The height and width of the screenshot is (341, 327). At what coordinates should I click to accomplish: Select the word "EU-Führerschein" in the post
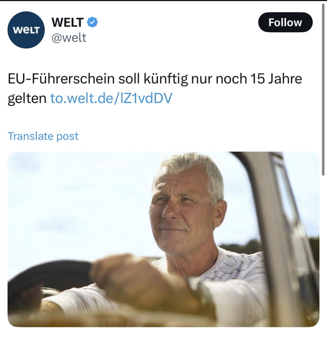[x=61, y=79]
